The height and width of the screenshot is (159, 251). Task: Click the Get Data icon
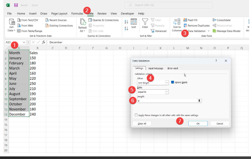[x=11, y=22]
